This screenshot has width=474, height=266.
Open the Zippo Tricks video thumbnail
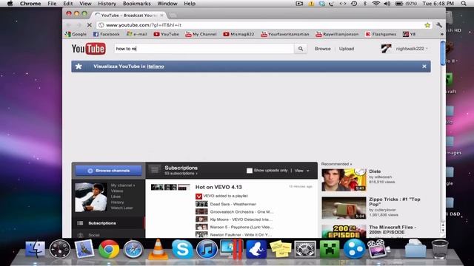[344, 208]
